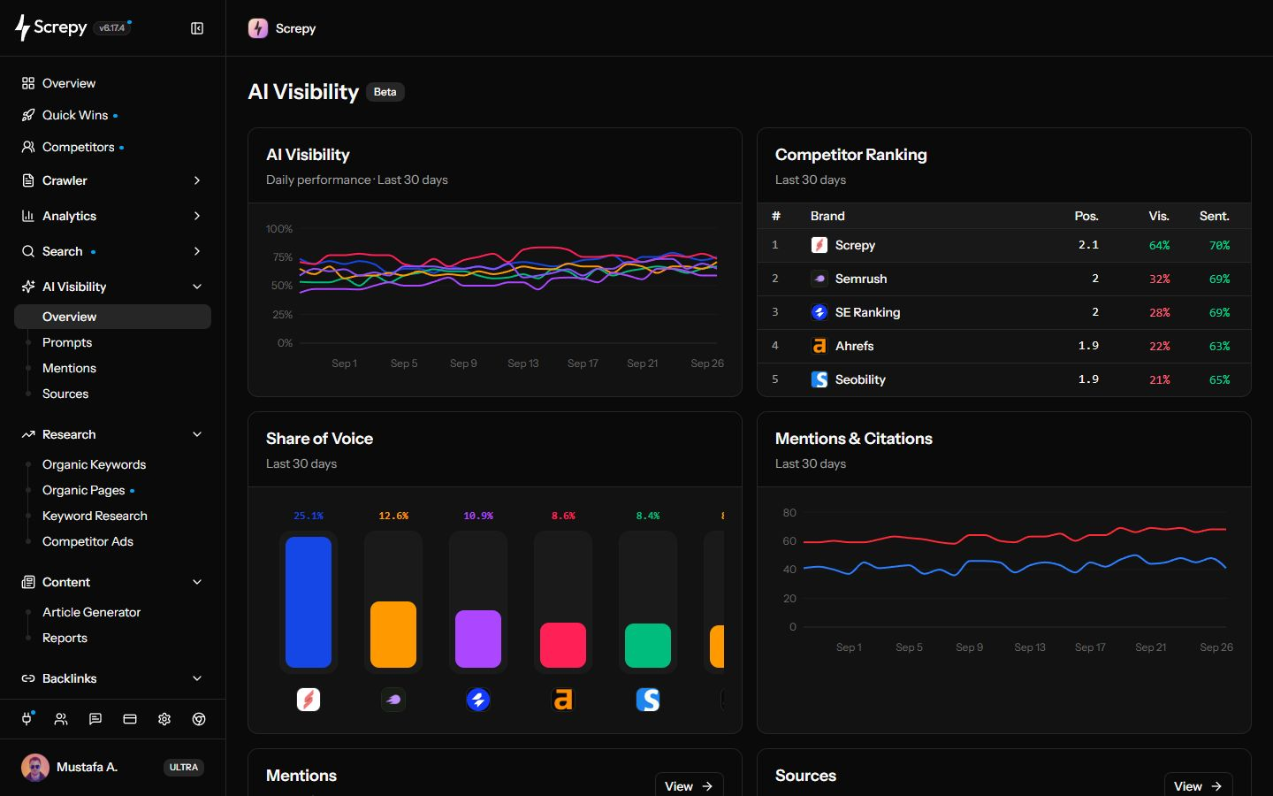The height and width of the screenshot is (796, 1273).
Task: Open Mentions in the sidebar submenu
Action: [69, 368]
